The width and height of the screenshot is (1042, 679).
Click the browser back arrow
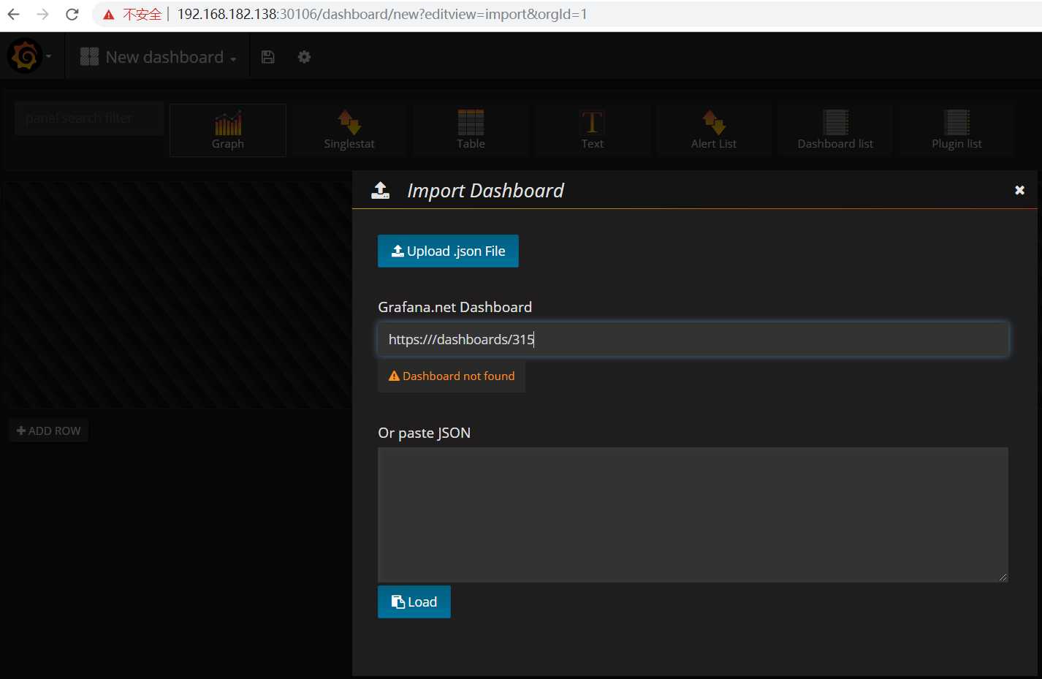pyautogui.click(x=13, y=14)
